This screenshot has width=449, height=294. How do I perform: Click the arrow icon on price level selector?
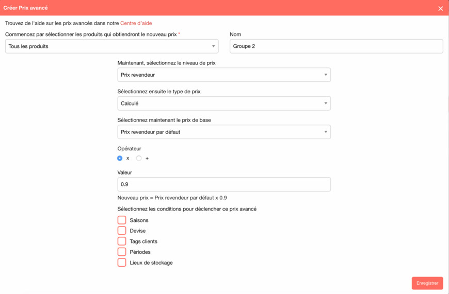[326, 75]
